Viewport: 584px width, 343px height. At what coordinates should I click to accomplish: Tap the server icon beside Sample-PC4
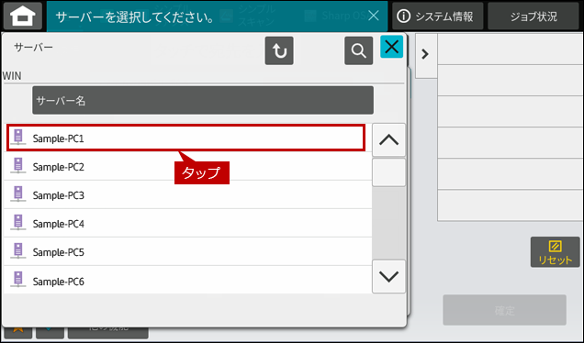coord(18,222)
